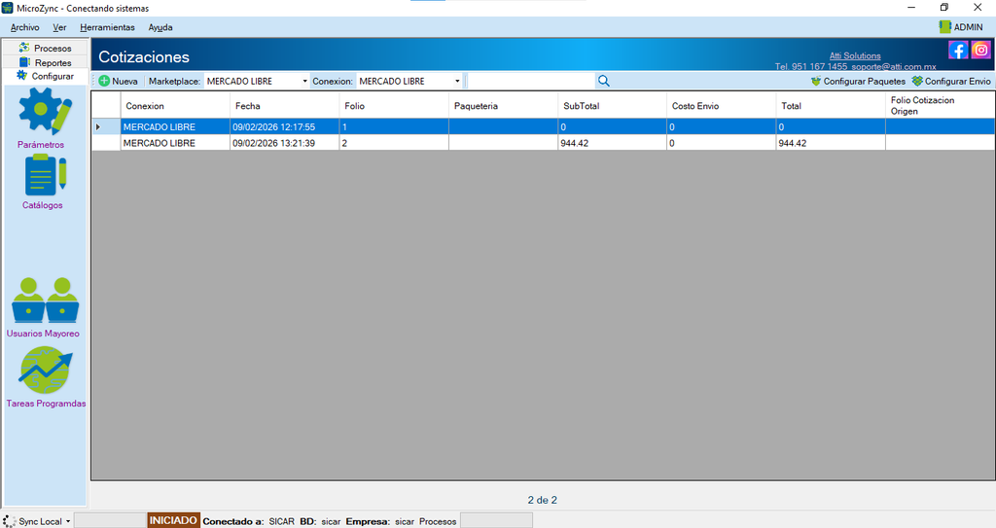The height and width of the screenshot is (528, 996).
Task: Expand the Marketplace dropdown
Action: coord(304,81)
